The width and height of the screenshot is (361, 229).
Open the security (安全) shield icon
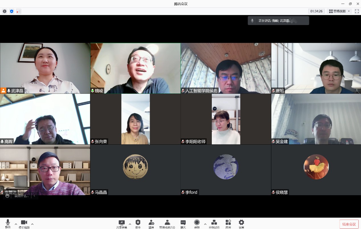(x=138, y=223)
